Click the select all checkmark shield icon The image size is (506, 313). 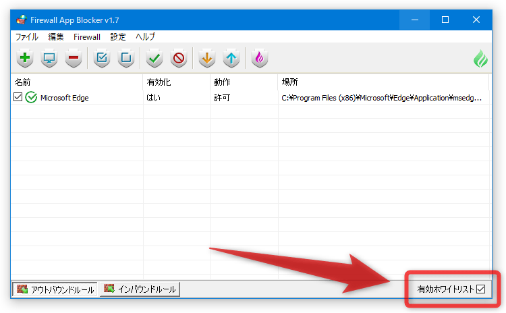[102, 59]
